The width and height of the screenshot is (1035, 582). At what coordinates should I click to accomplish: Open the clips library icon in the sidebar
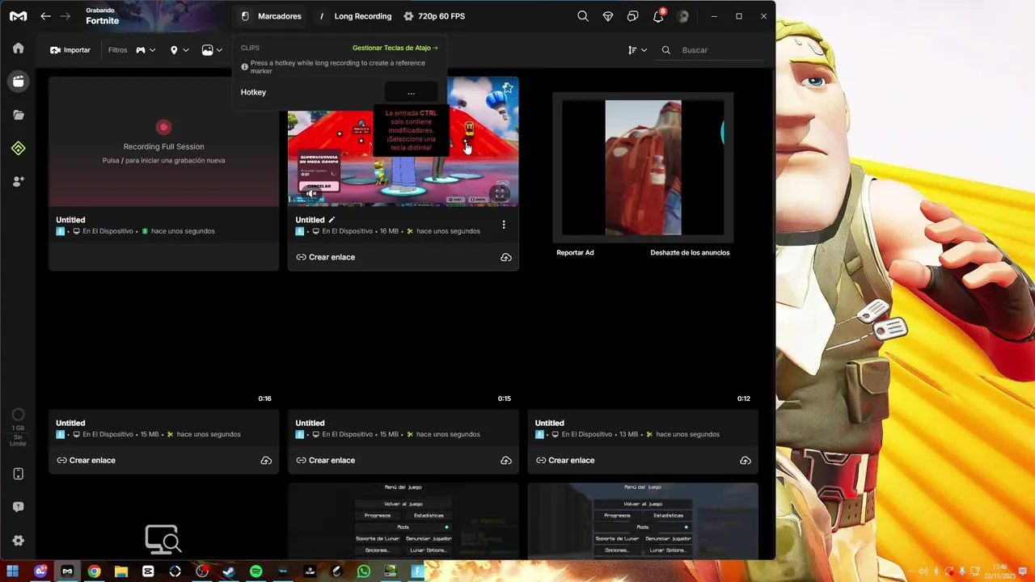point(18,81)
